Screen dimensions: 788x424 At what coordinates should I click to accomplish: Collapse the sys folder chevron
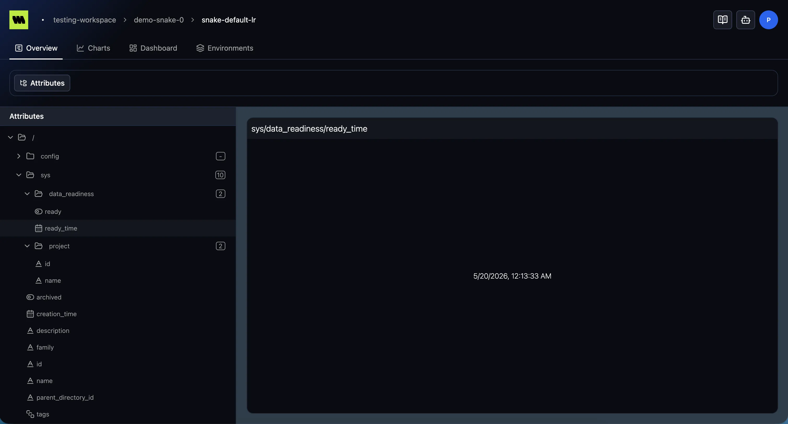[19, 175]
